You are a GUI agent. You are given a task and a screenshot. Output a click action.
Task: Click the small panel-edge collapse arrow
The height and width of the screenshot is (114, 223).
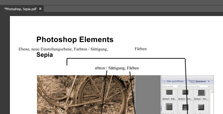[161, 108]
